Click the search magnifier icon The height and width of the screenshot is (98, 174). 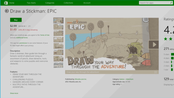(171, 3)
